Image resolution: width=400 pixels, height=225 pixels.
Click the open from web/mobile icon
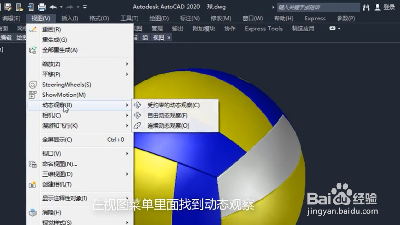pos(20,7)
